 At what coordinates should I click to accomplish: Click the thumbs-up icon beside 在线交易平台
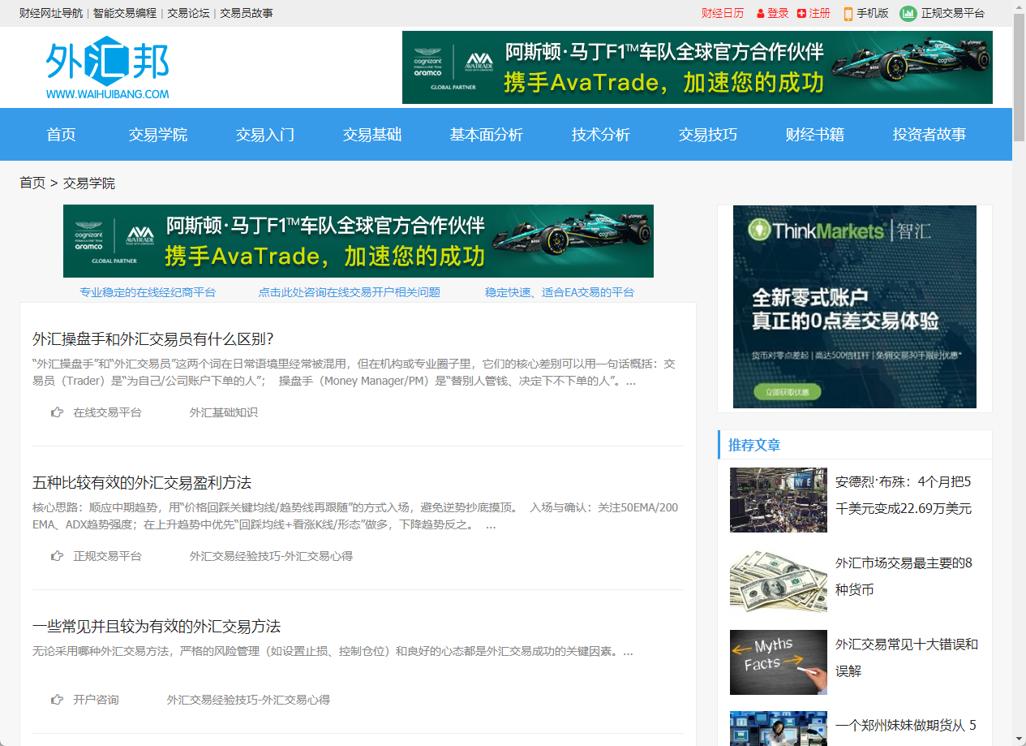tap(57, 412)
